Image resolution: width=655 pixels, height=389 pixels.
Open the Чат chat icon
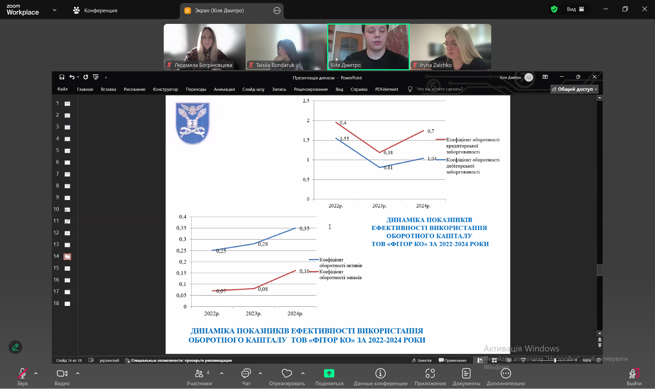click(246, 374)
